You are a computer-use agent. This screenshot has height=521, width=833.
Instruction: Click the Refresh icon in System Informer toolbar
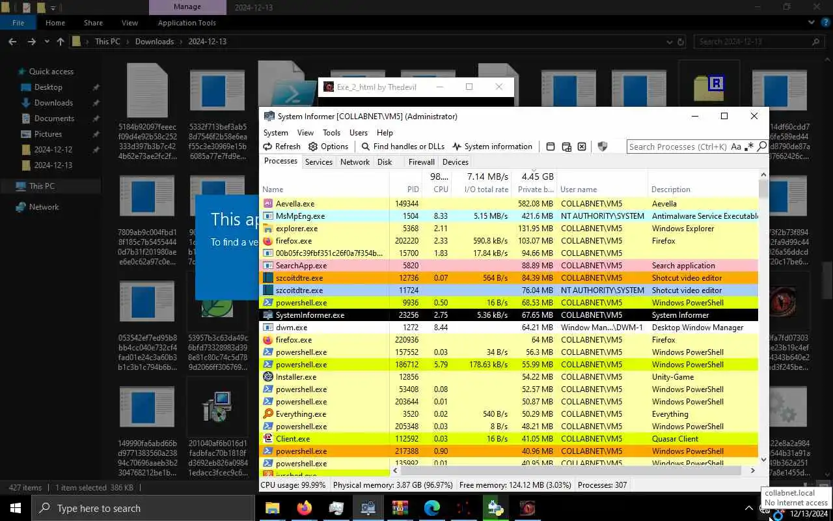click(x=267, y=147)
